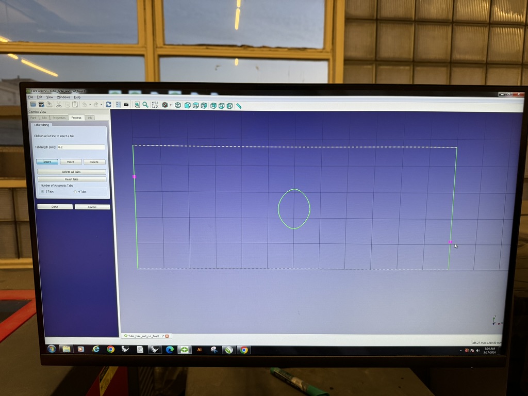Click the magnifying glass zoom icon

[145, 105]
